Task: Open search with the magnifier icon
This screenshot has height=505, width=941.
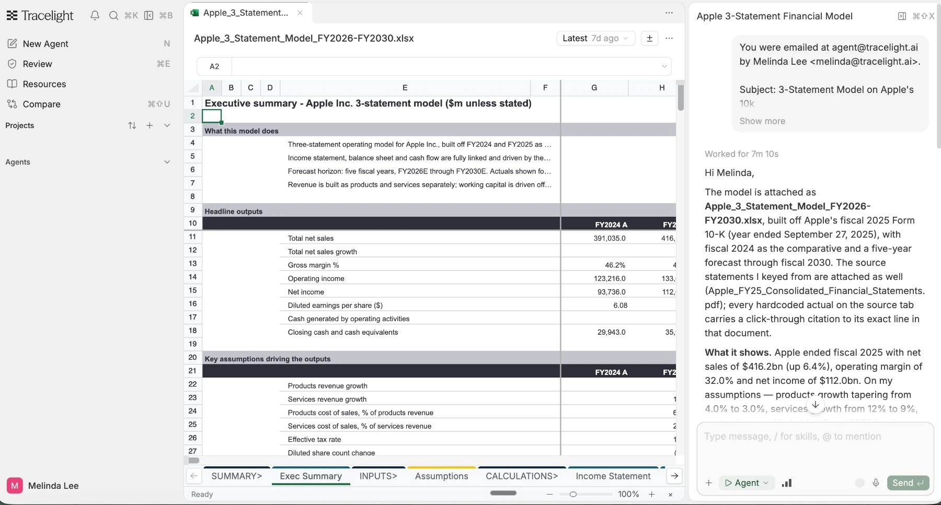Action: (x=113, y=16)
